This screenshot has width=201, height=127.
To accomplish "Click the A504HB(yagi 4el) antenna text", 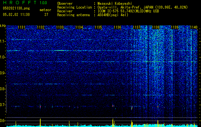I will click(113, 15).
